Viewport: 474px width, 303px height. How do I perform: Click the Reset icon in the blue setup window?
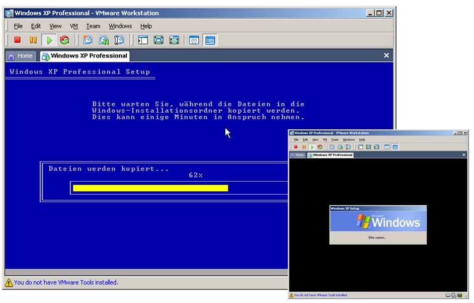click(64, 40)
